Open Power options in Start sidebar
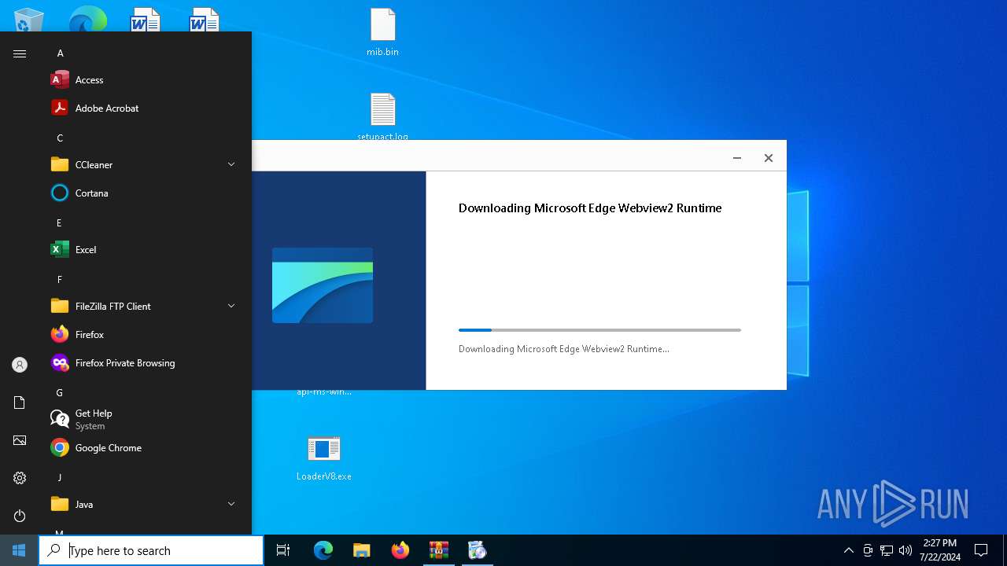The height and width of the screenshot is (566, 1007). click(x=20, y=516)
